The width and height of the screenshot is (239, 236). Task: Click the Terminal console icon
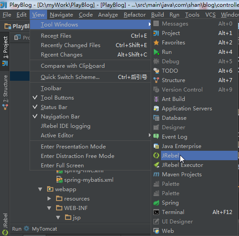click(156, 212)
